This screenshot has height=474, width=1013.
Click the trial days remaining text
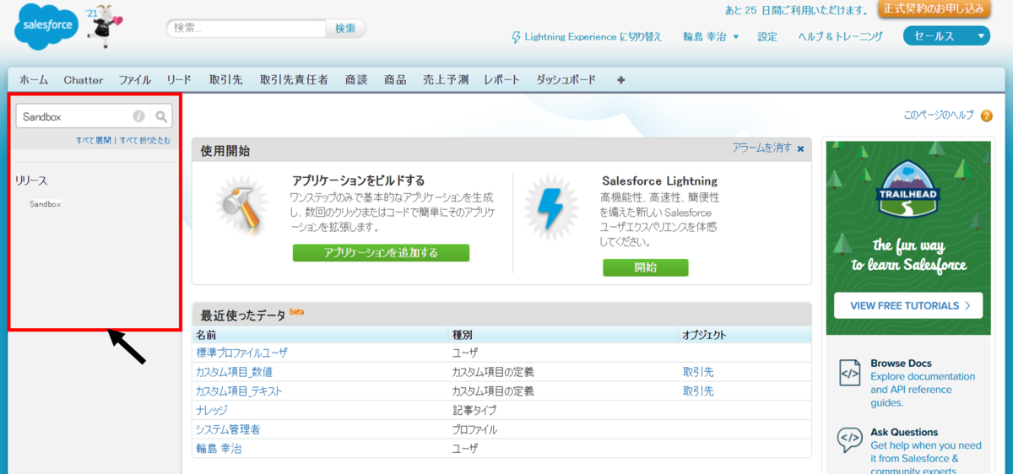point(797,11)
